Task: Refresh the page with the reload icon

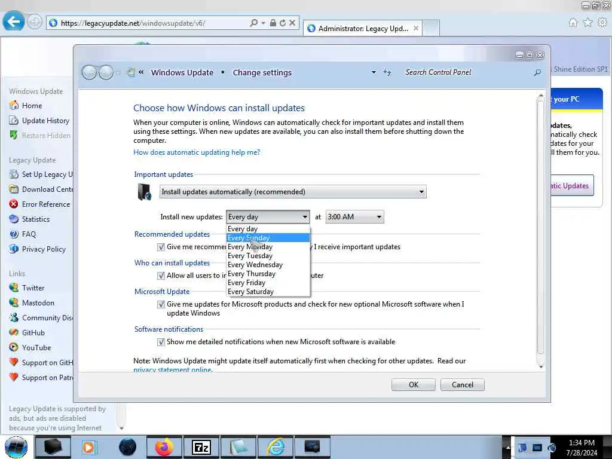Action: coord(283,23)
